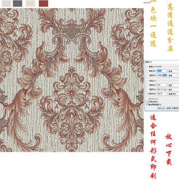The image size is (179, 179).
Task: Click the damask wallpaper pattern preview
Action: [72, 80]
